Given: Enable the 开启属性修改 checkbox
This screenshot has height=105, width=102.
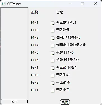Looking at the screenshot, I should [x=53, y=23].
